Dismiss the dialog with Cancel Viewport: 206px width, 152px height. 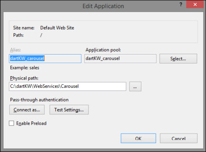(x=179, y=138)
